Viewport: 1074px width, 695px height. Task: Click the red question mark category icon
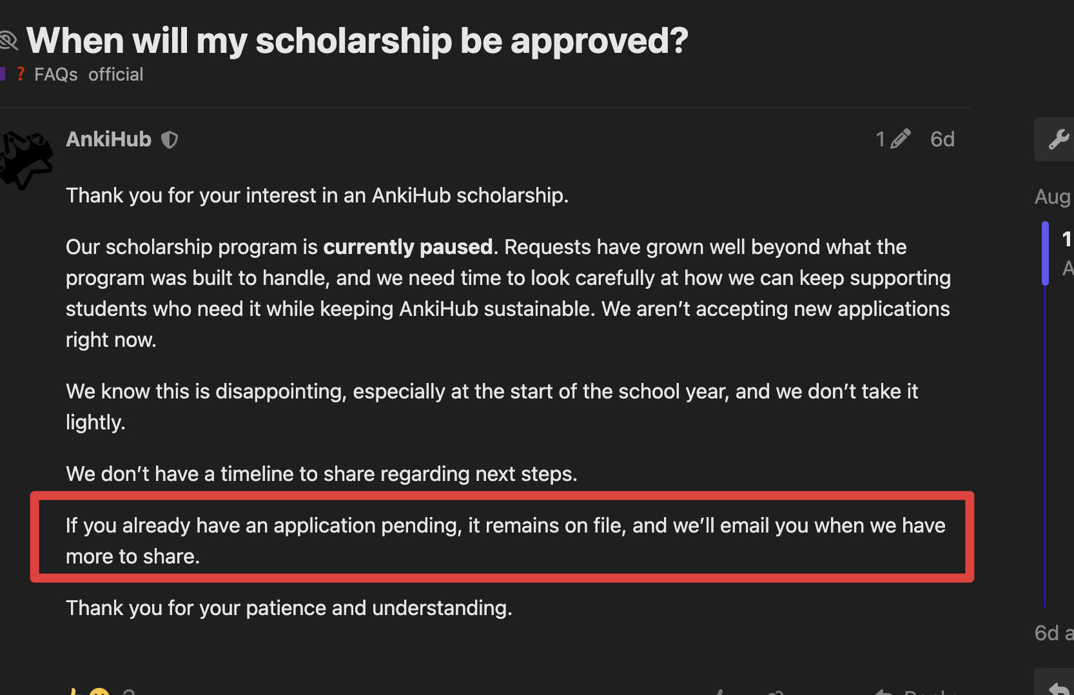pos(21,74)
